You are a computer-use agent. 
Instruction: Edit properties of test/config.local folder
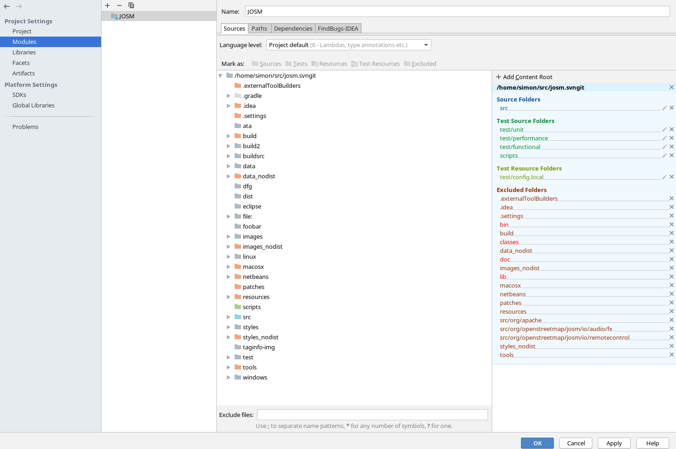pyautogui.click(x=664, y=177)
